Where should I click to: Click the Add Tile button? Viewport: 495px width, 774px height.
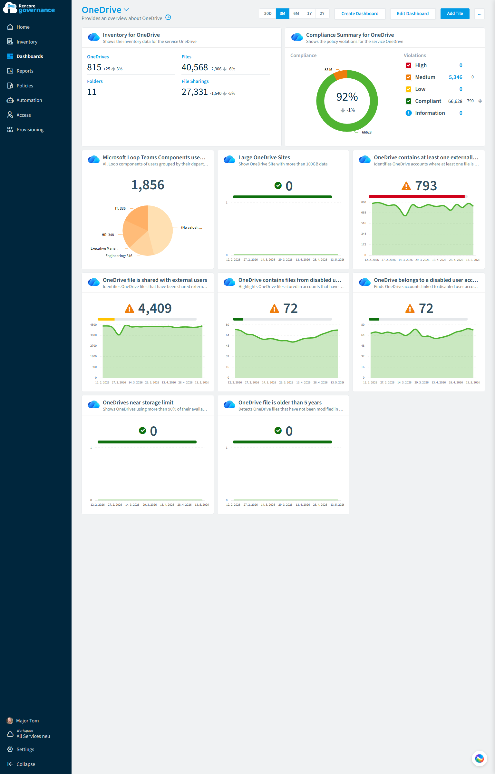[455, 14]
